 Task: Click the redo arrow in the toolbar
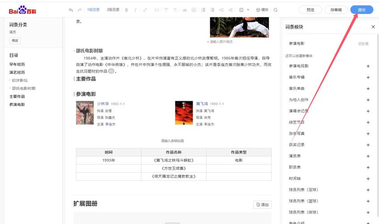coord(80,10)
